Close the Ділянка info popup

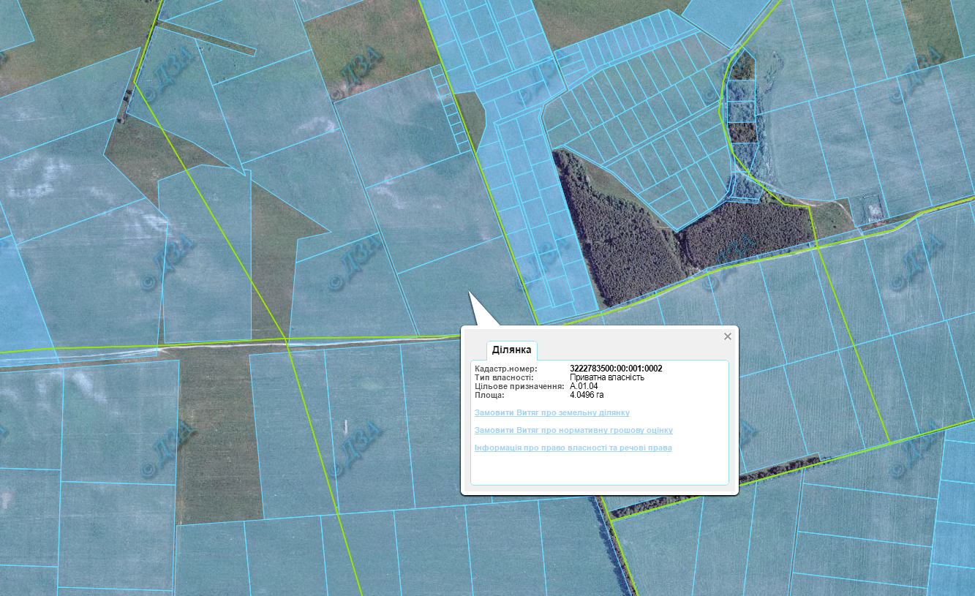pos(727,336)
